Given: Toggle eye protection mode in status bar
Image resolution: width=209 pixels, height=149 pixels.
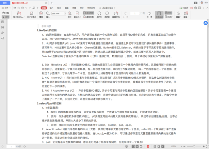Looking at the screenshot, I should 126,146.
